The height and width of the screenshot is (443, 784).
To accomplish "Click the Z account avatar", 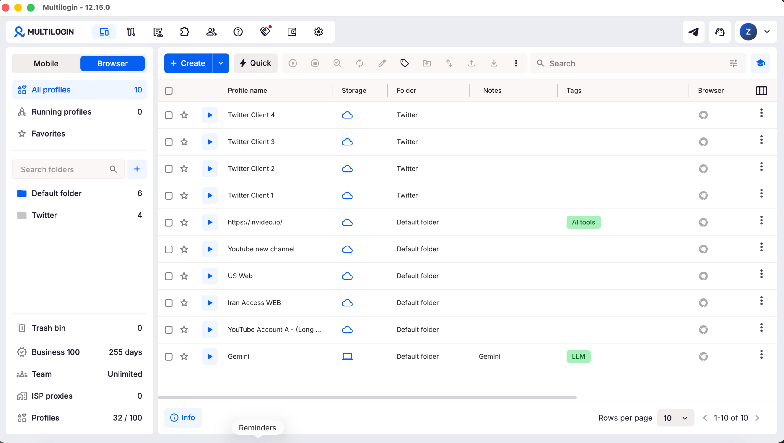I will [748, 32].
